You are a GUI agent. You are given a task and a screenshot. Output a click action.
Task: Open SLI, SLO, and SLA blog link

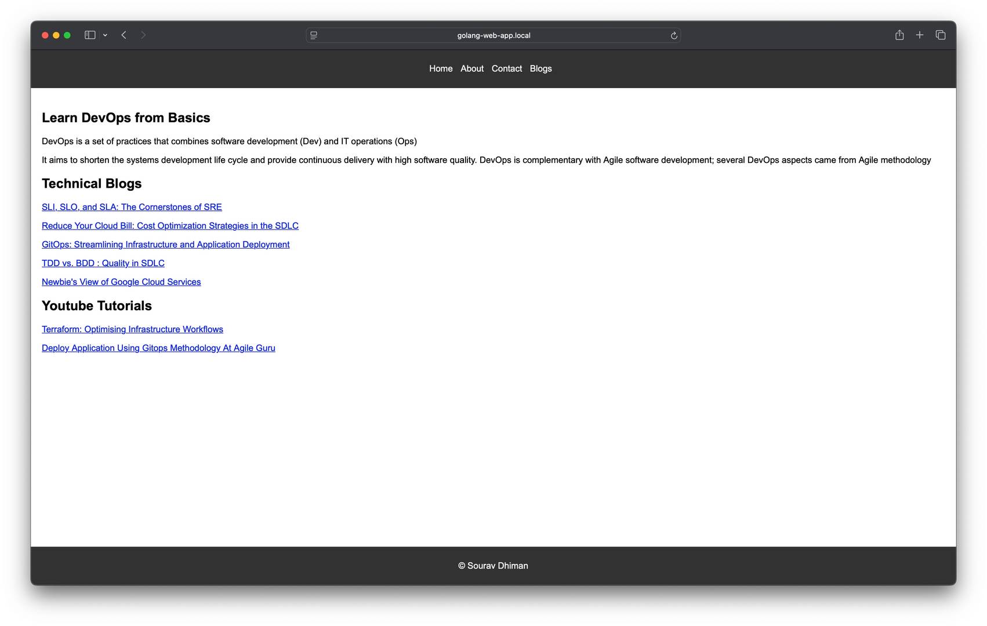132,207
